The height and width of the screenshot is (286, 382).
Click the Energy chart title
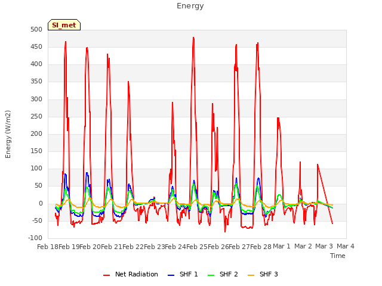tap(190, 6)
